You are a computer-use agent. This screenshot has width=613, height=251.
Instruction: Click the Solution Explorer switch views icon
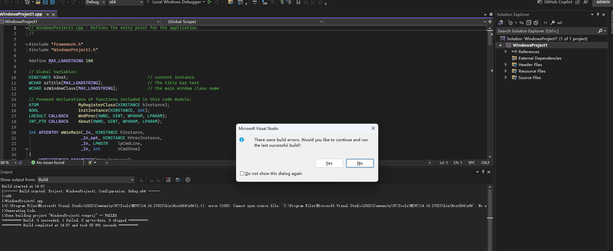click(500, 23)
